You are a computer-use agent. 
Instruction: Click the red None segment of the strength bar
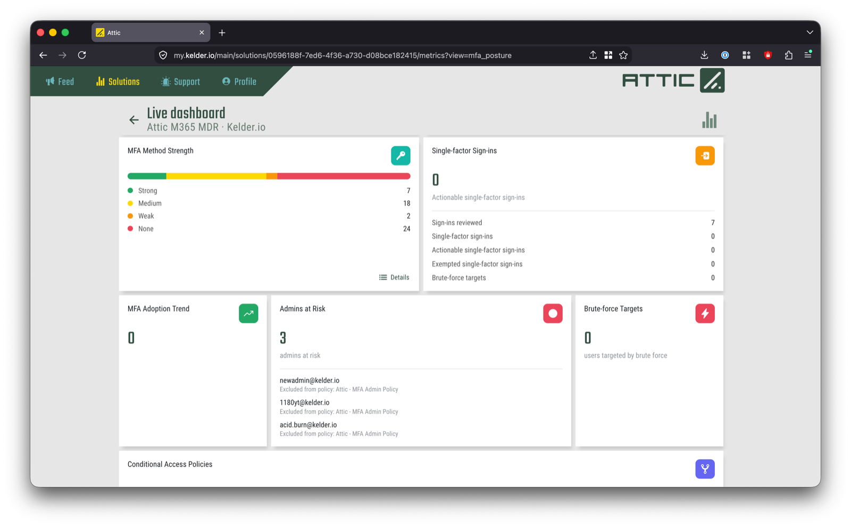[x=344, y=176]
